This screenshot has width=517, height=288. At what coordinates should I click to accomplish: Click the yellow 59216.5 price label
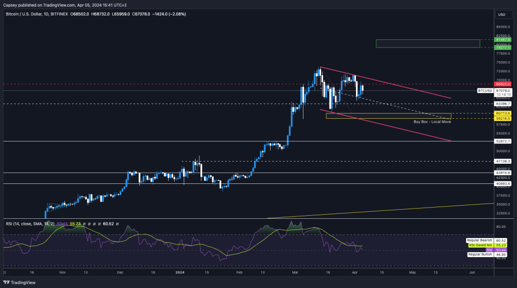[503, 118]
